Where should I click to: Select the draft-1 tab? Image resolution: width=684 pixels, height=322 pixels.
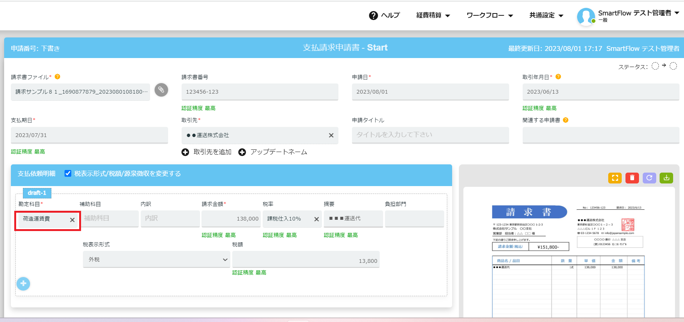pyautogui.click(x=37, y=193)
